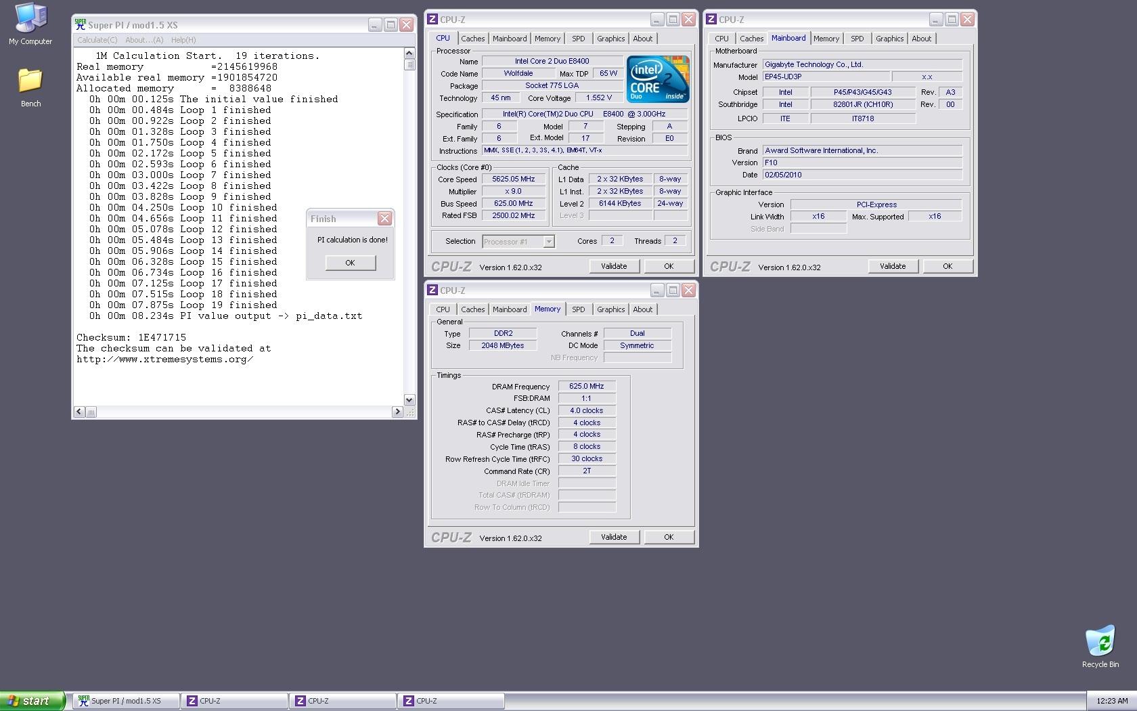Click the Intel Core 2 Duo E8400 name field
1137x711 pixels.
(552, 61)
